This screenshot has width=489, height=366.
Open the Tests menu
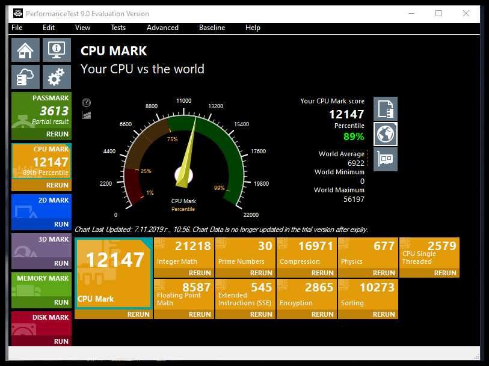118,28
